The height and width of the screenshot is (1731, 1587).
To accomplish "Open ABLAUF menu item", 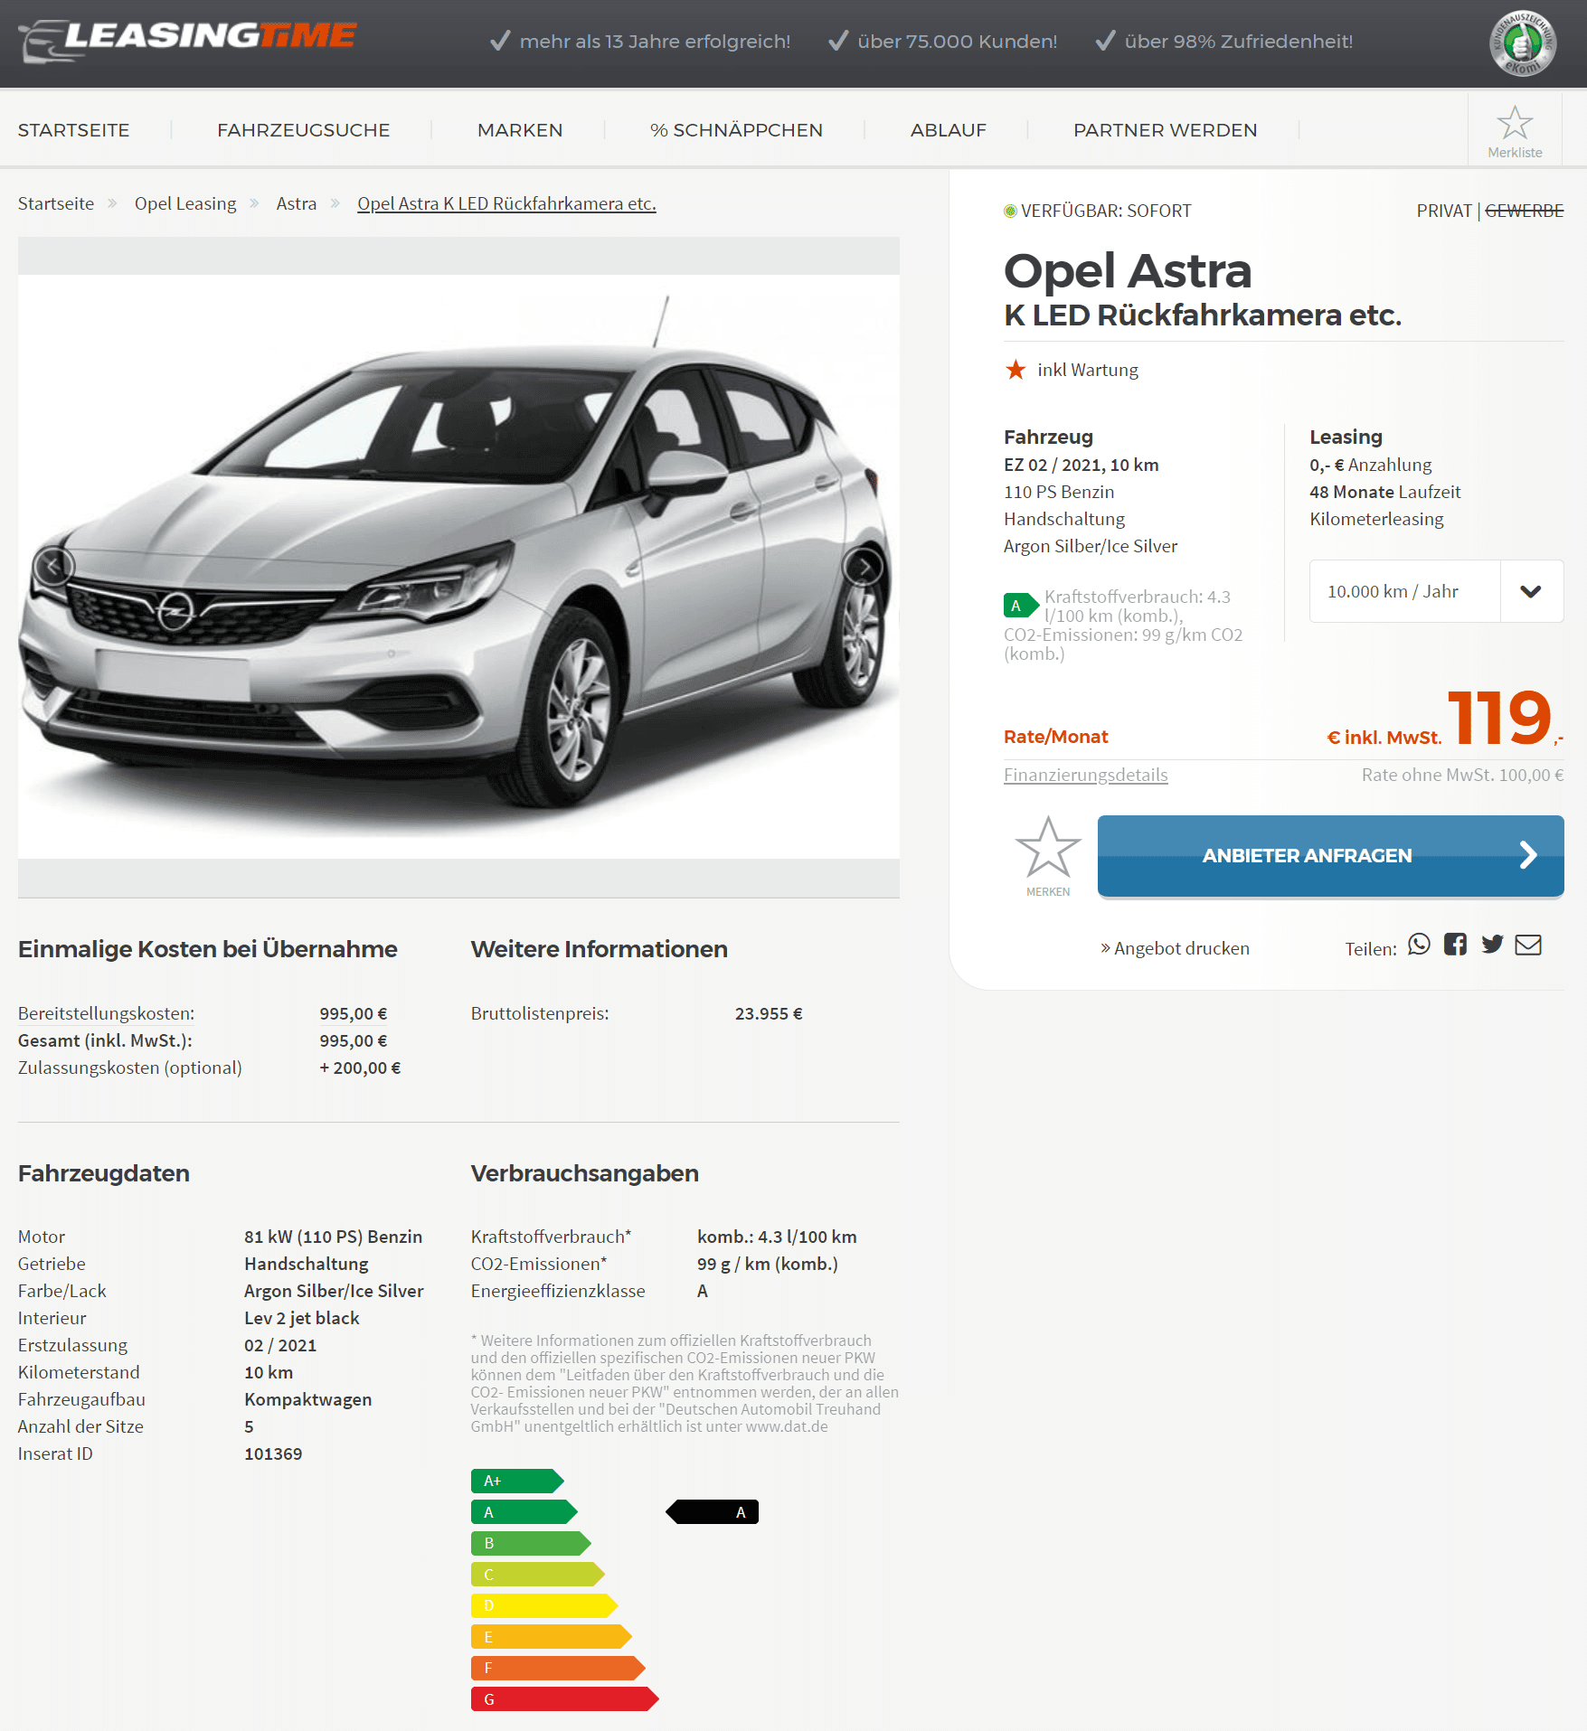I will click(949, 130).
